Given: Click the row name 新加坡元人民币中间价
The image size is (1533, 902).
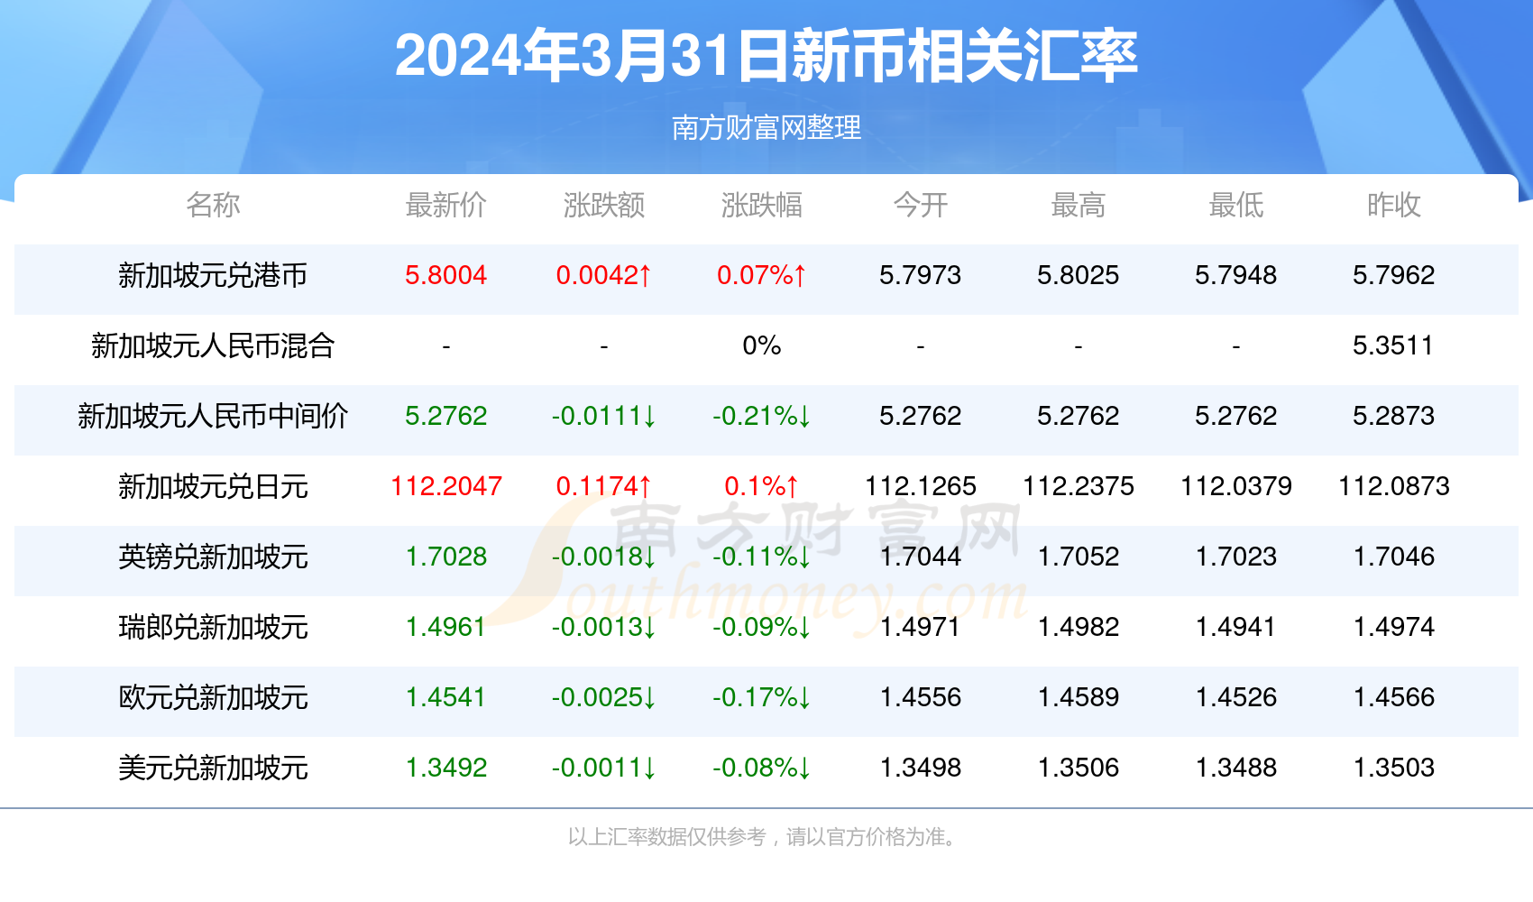Looking at the screenshot, I should pyautogui.click(x=213, y=416).
